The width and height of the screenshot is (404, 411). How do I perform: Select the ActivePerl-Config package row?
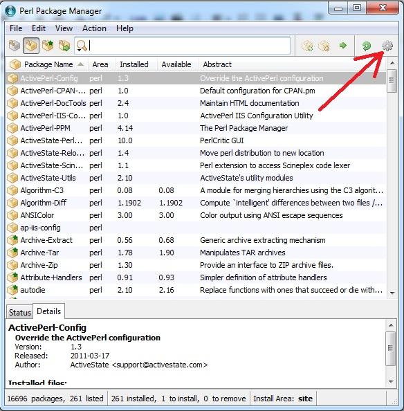tap(196, 78)
